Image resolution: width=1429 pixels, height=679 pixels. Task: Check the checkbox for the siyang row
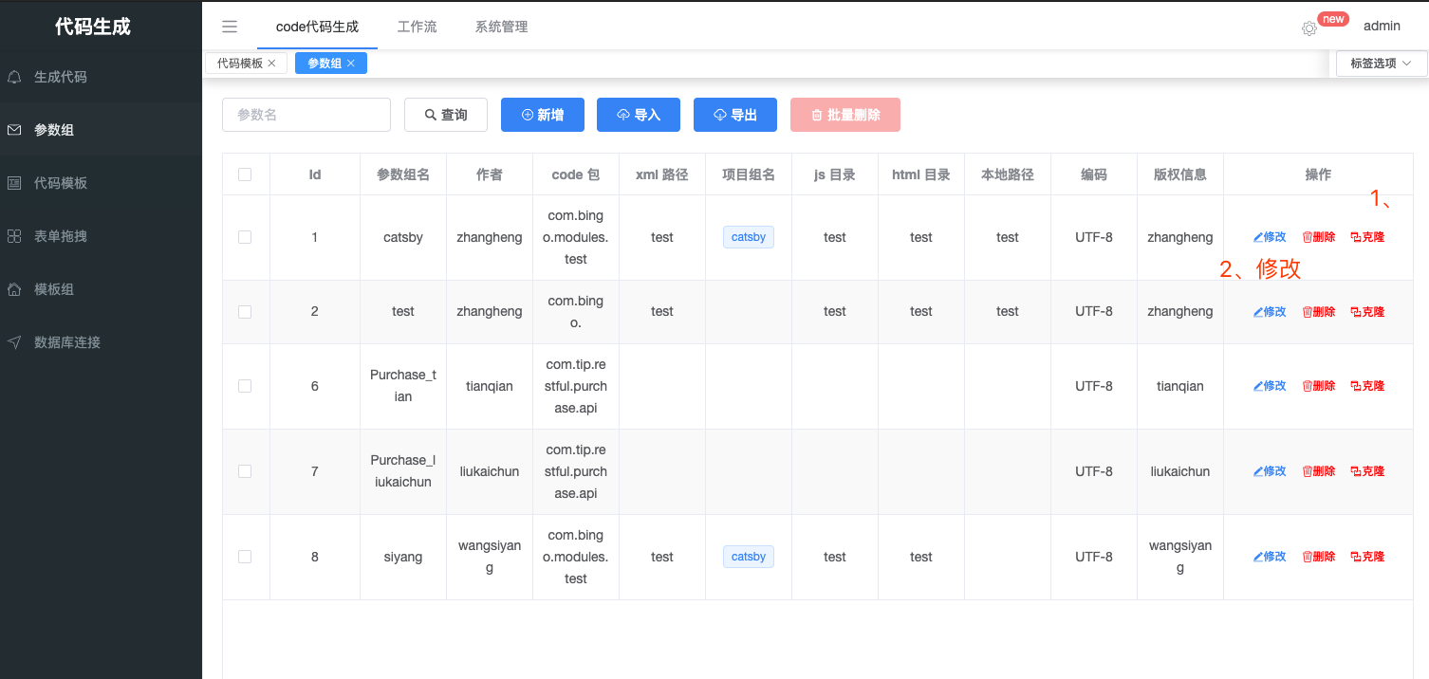(x=245, y=557)
